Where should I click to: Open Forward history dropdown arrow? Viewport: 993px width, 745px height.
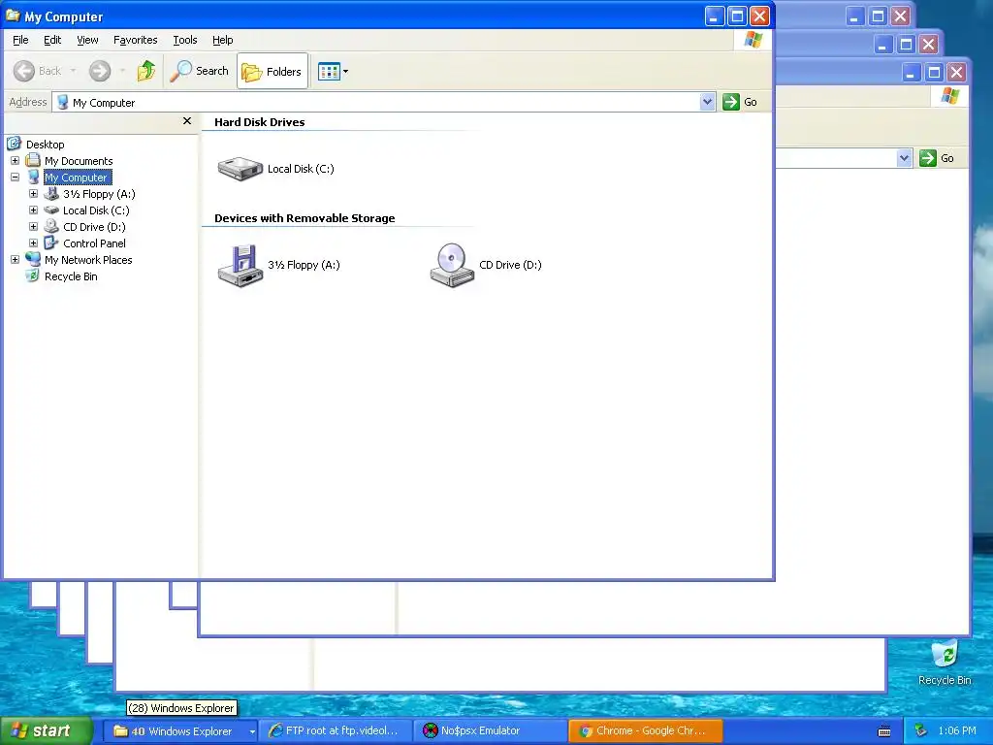point(122,71)
